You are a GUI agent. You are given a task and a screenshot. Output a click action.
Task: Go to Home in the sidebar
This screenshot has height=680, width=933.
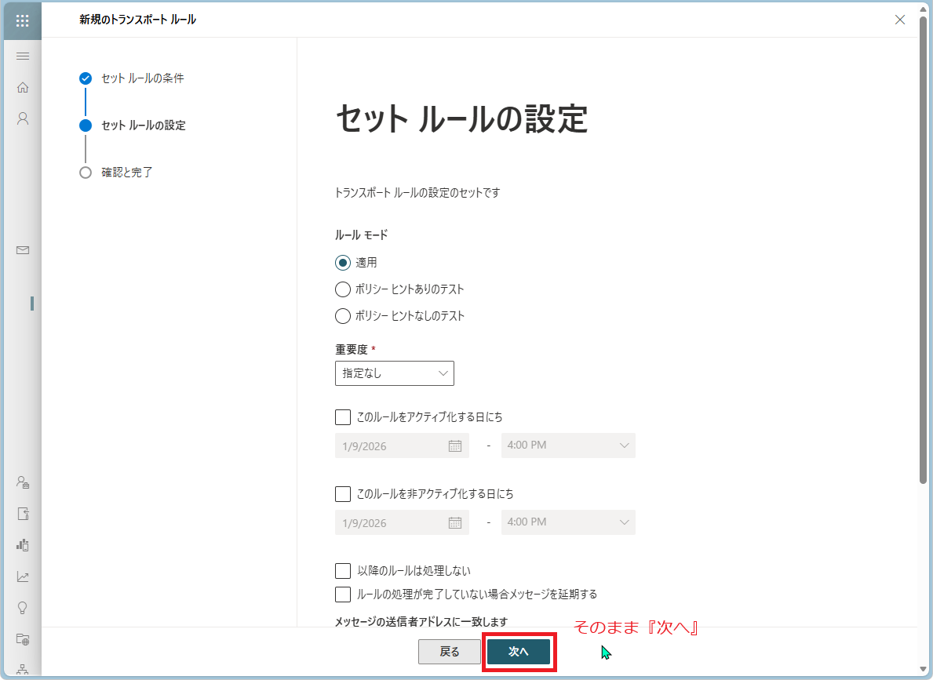(23, 87)
